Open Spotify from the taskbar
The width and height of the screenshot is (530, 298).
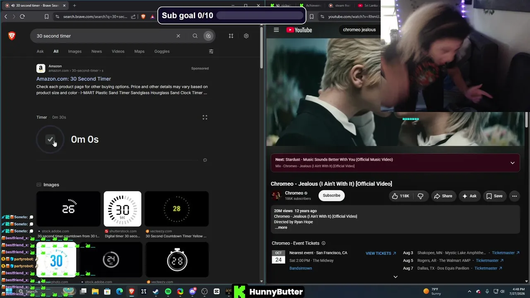(x=168, y=291)
